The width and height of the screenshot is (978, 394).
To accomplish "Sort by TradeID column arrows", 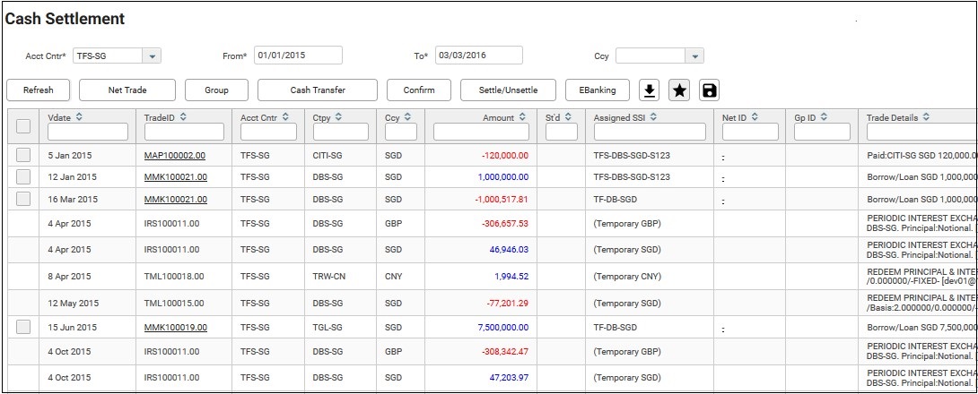I will pos(183,117).
